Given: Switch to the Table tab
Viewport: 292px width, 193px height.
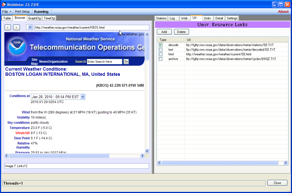Looking at the screenshot, I should click(7, 18).
